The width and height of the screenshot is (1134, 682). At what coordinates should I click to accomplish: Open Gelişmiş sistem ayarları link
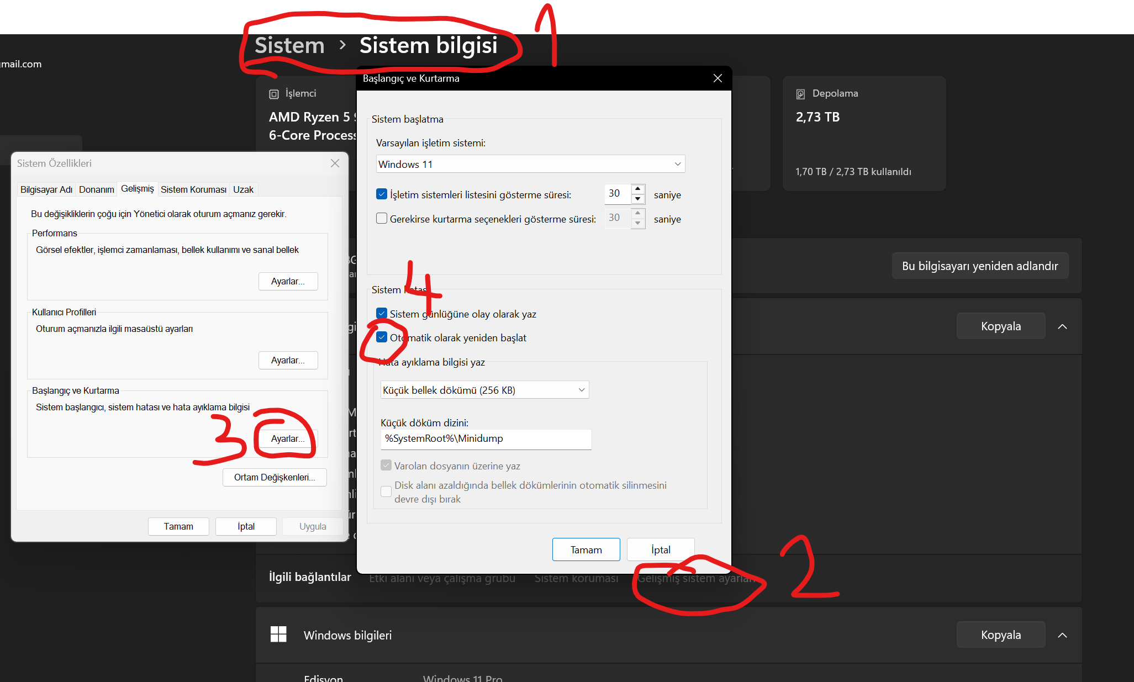coord(697,578)
